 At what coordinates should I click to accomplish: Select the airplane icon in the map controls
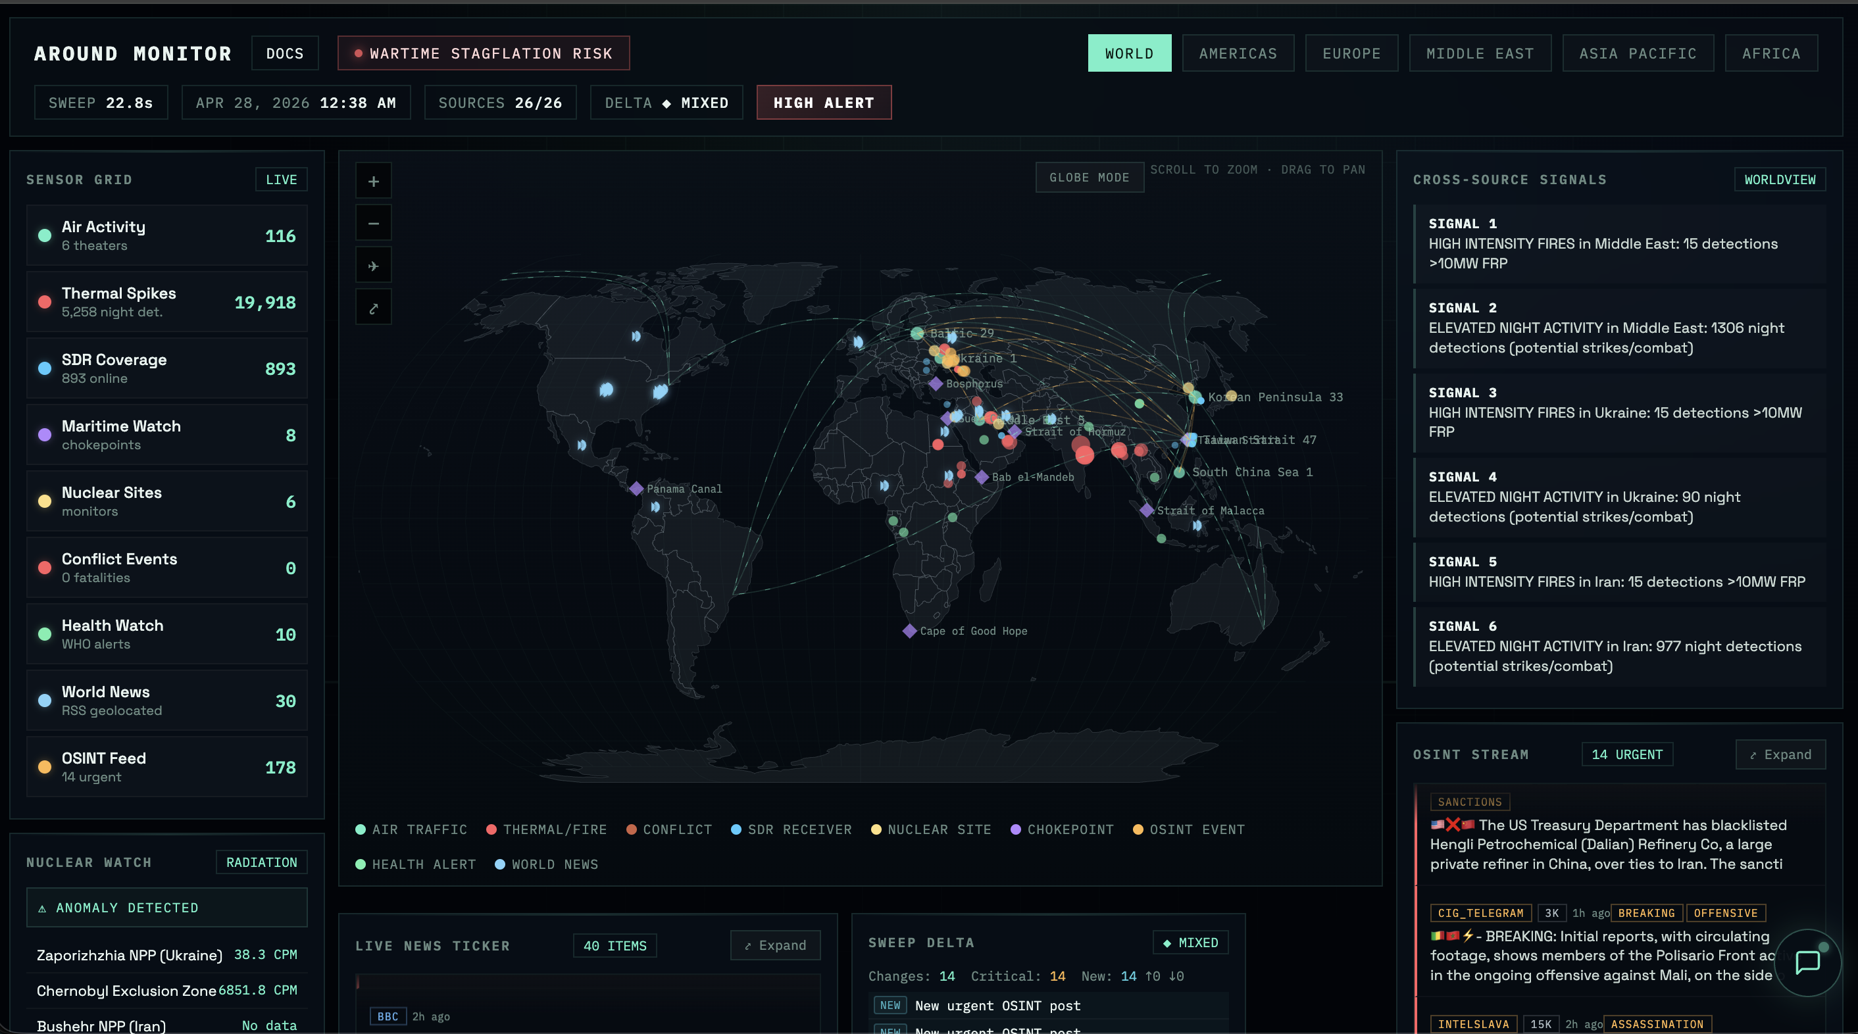click(x=374, y=264)
